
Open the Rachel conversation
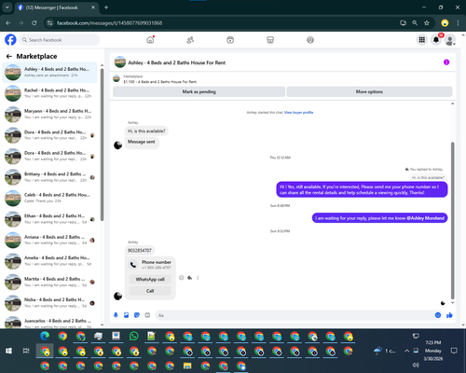tap(49, 93)
